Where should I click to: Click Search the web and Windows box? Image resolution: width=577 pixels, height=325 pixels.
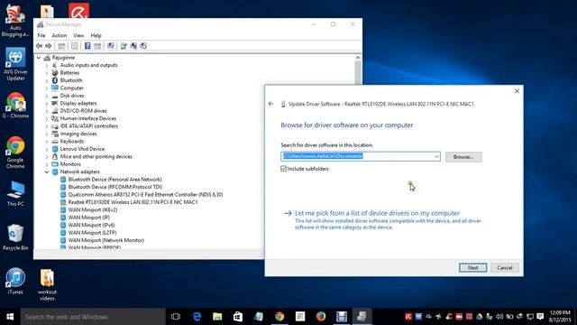coord(93,317)
